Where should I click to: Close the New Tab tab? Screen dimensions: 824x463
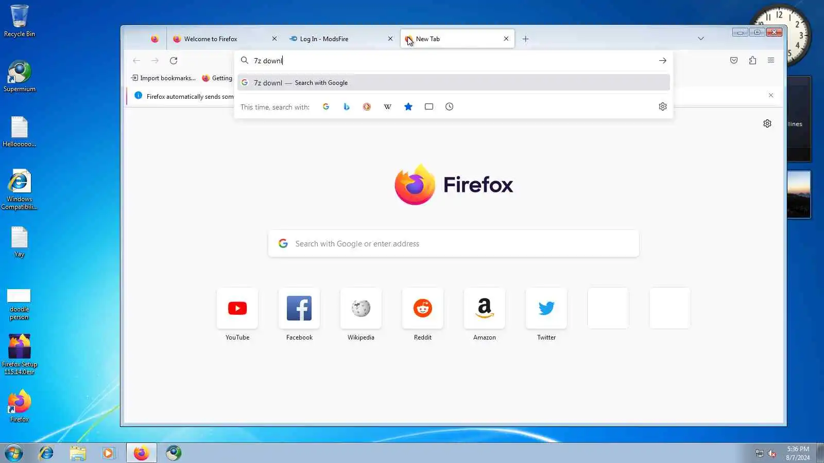point(506,39)
